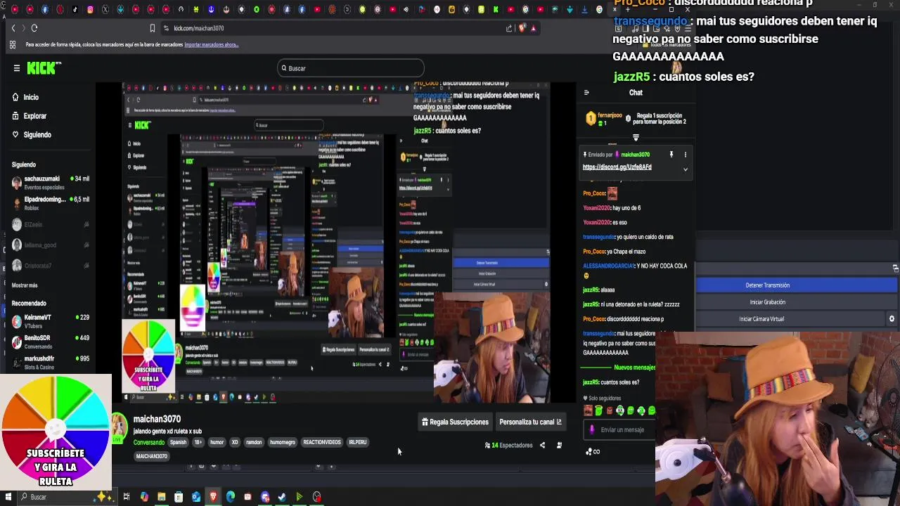Open Microsoft Edge from taskbar
The width and height of the screenshot is (900, 506).
click(x=230, y=497)
